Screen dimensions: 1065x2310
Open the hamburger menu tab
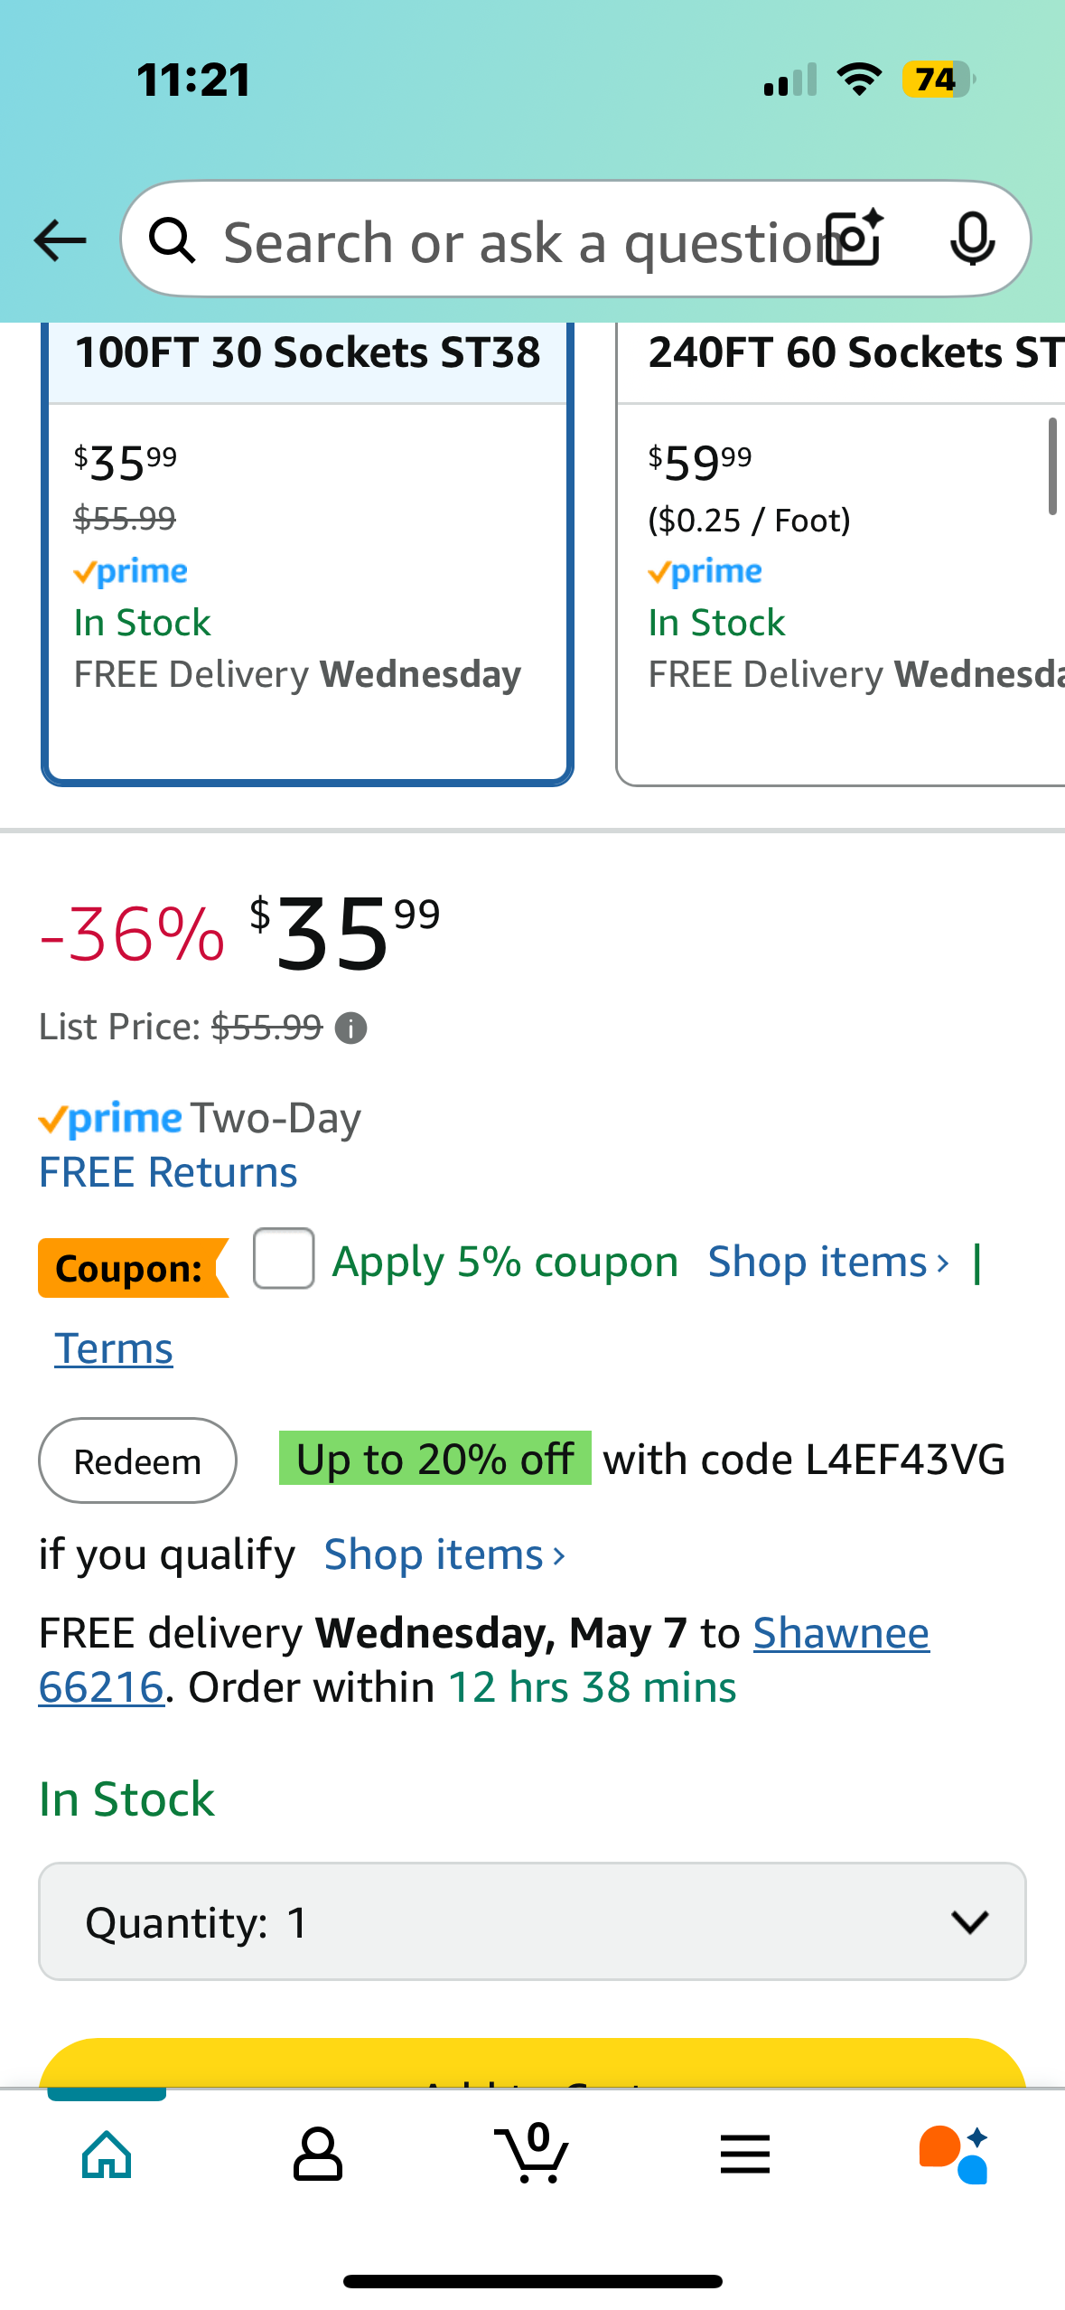(745, 2155)
